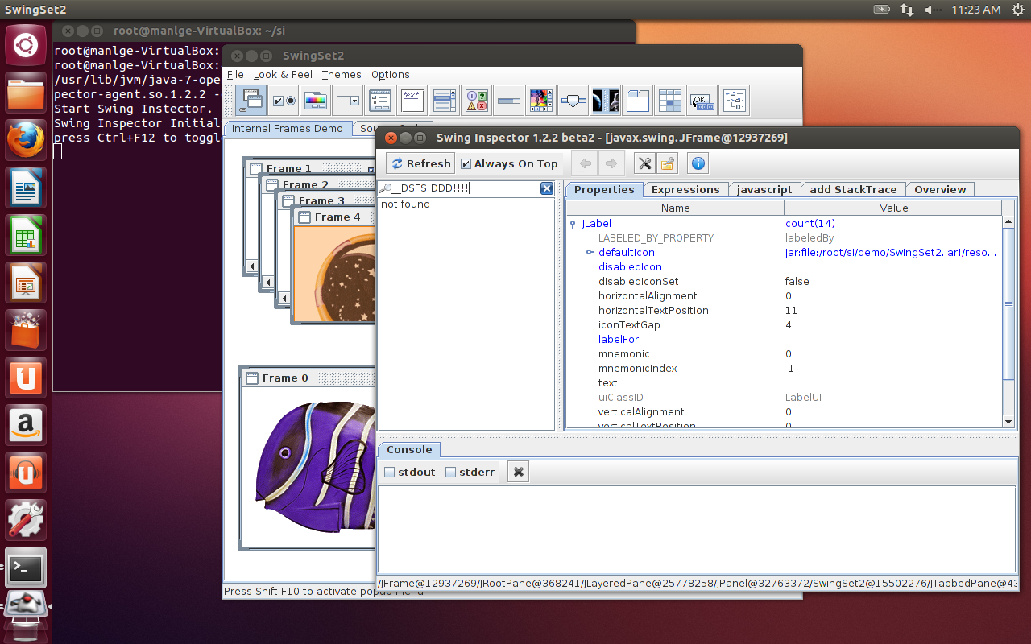Collapse the JLabel tree node
This screenshot has width=1031, height=644.
click(573, 224)
